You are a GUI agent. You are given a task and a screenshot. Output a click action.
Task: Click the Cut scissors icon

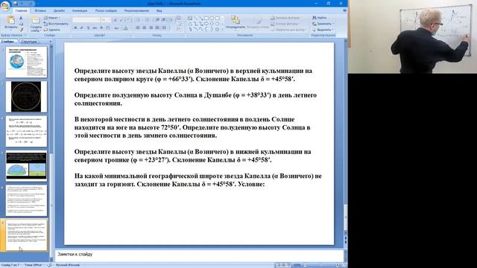pos(21,18)
